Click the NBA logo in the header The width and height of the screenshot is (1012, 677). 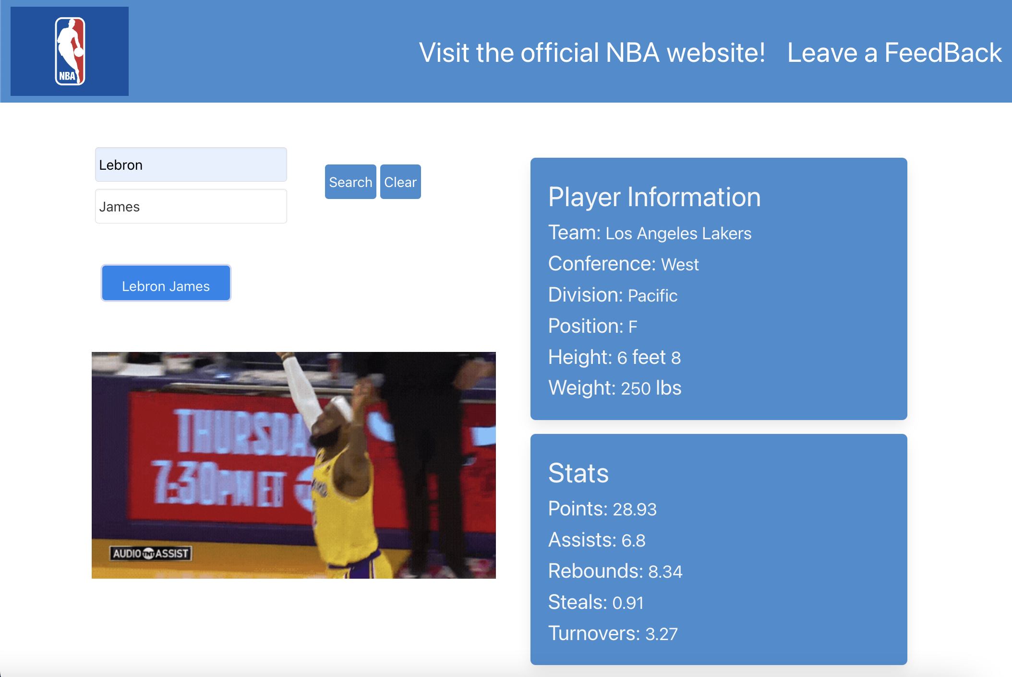(x=70, y=51)
